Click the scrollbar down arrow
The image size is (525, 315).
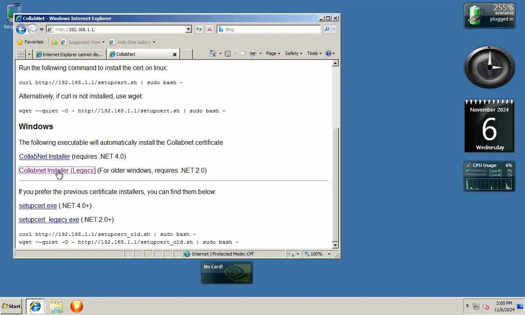click(x=335, y=245)
